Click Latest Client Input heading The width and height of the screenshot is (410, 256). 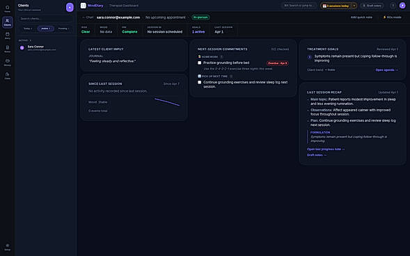[106, 49]
